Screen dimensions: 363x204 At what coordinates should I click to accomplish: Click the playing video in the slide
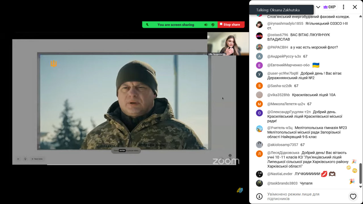[124, 102]
